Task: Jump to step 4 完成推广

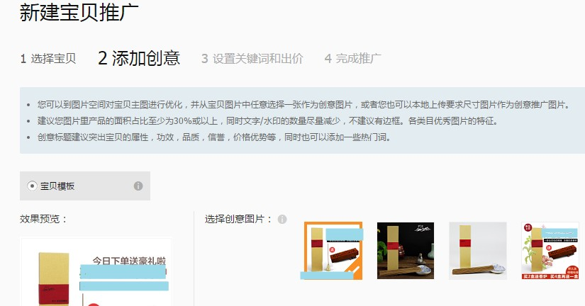Action: (353, 59)
